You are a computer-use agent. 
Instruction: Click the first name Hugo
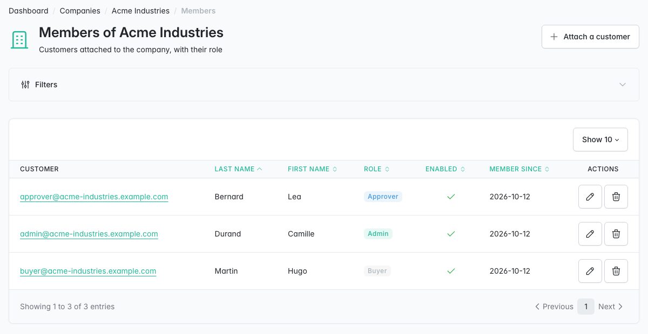298,271
